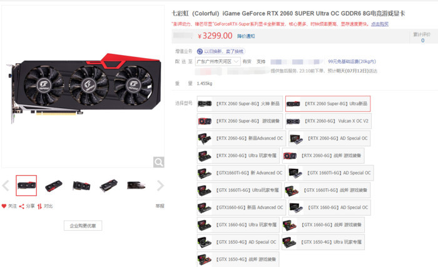Screen dimensions: 438x267
Task: Click the 对比 compare icon
Action: tap(39, 206)
